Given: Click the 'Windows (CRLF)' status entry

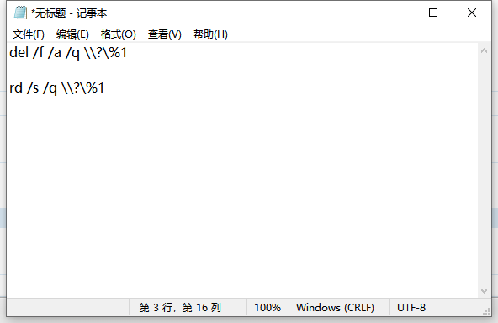Looking at the screenshot, I should pos(335,307).
